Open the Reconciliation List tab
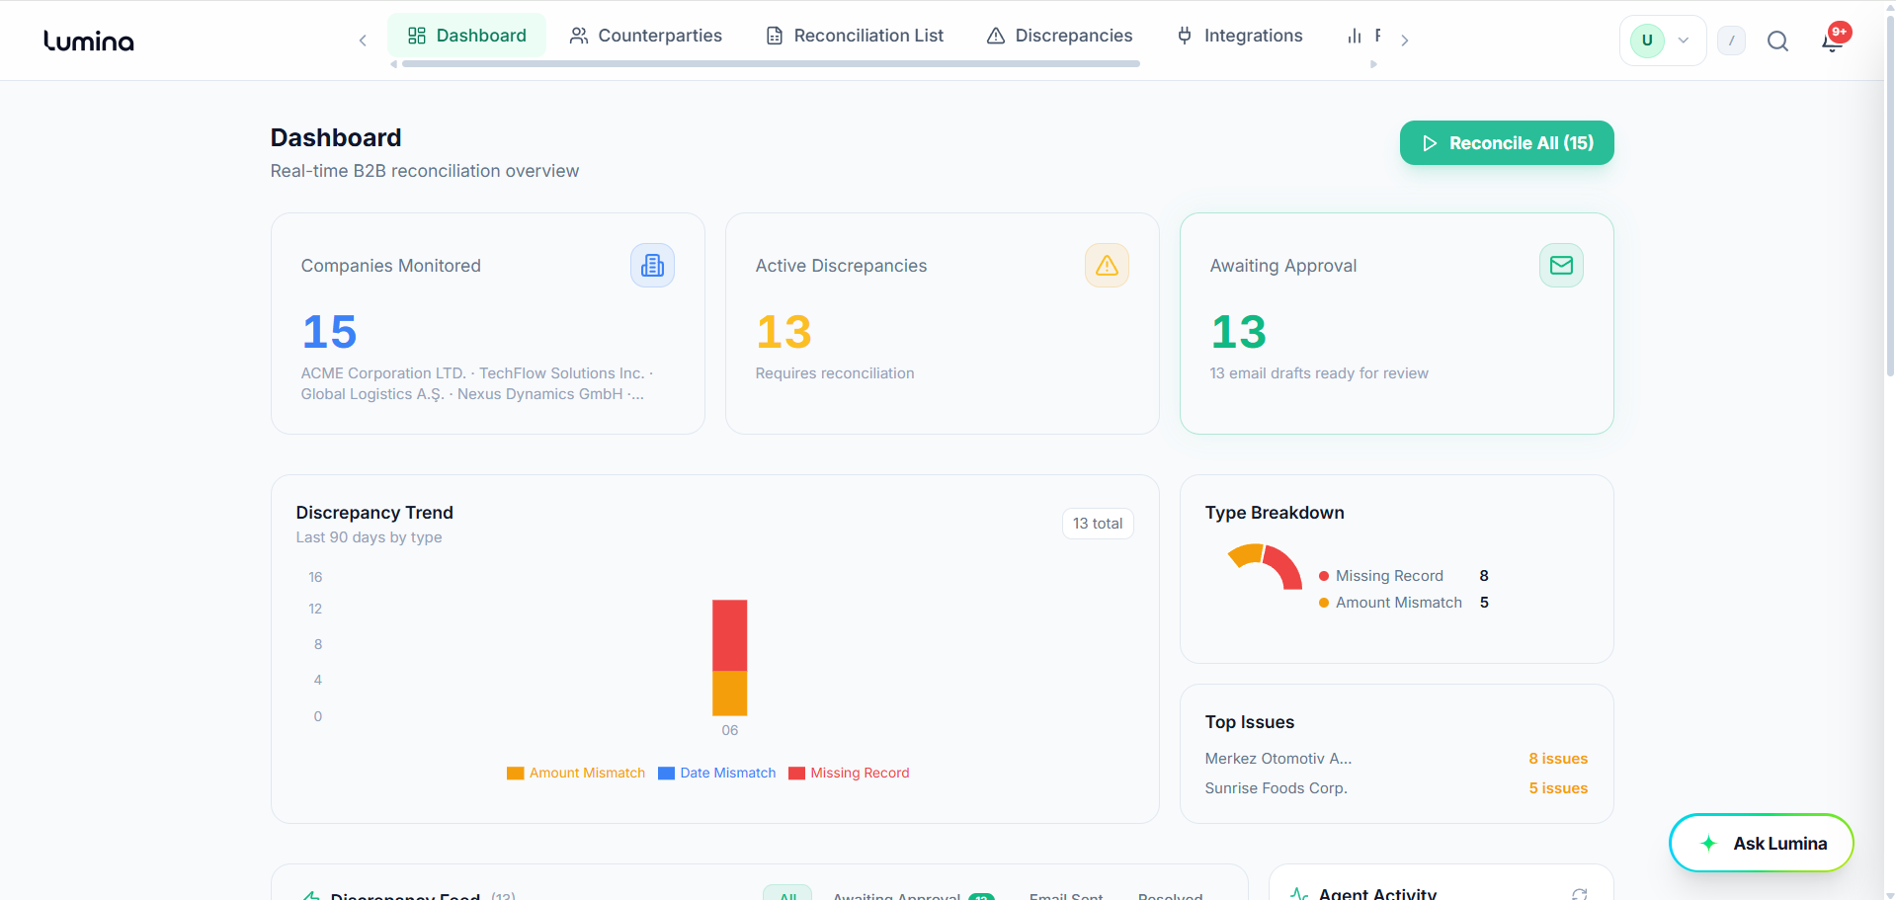 (855, 36)
